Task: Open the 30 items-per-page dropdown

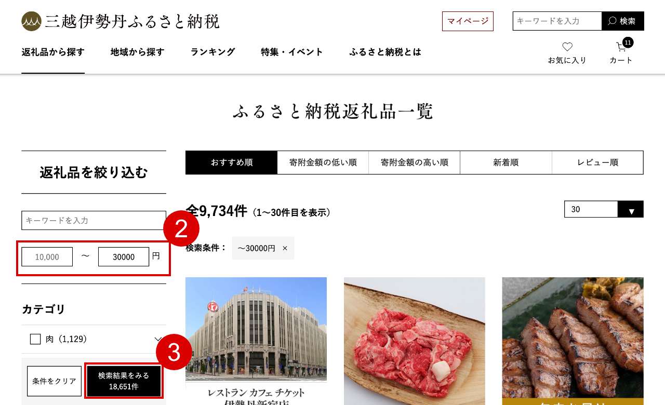Action: [x=604, y=209]
